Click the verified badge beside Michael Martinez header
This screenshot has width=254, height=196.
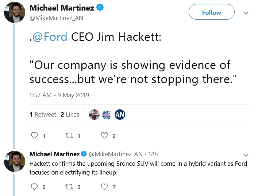(100, 8)
